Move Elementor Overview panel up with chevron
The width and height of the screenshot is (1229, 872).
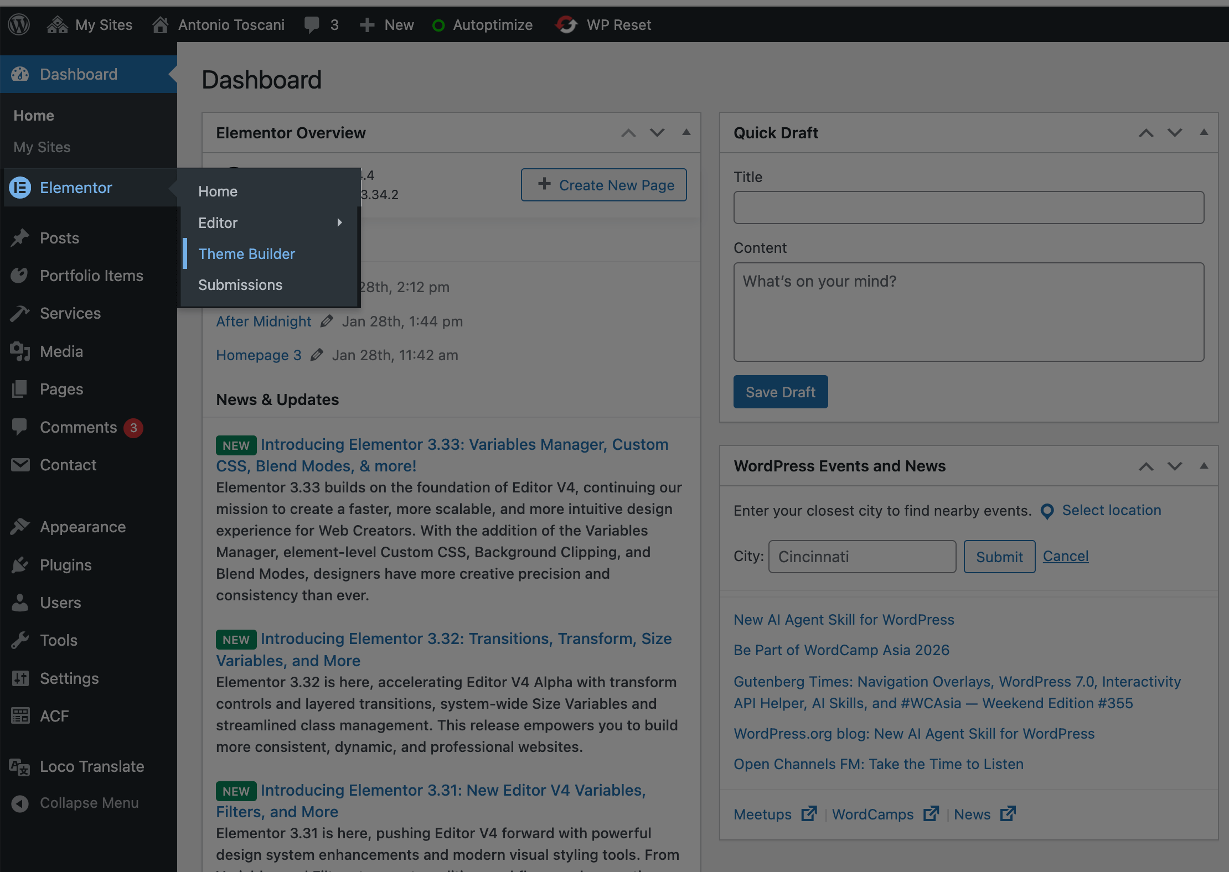pyautogui.click(x=628, y=133)
